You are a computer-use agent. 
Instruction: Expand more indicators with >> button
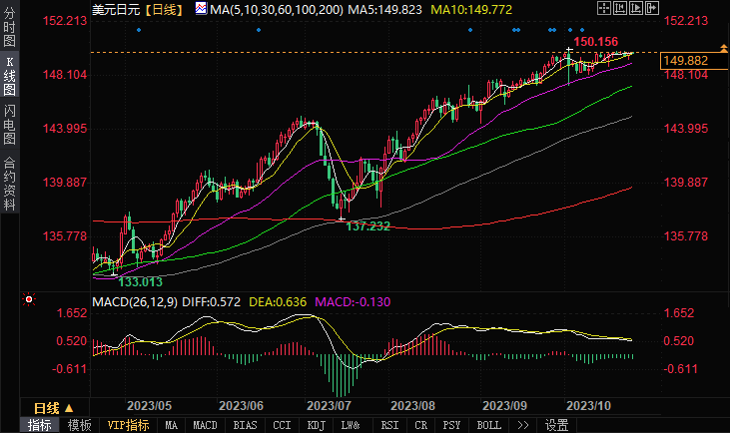tap(522, 425)
